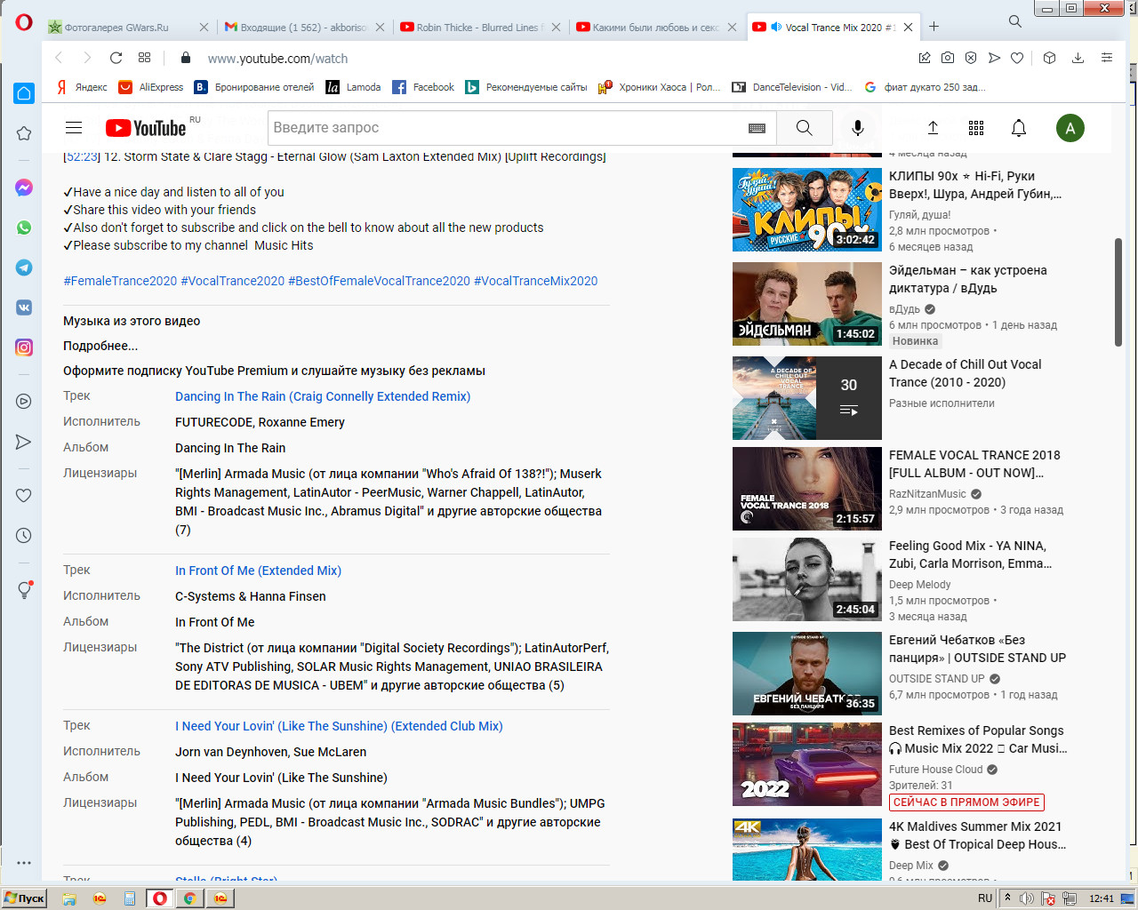Open Telegram in Opera sidebar
The width and height of the screenshot is (1138, 910).
24,267
